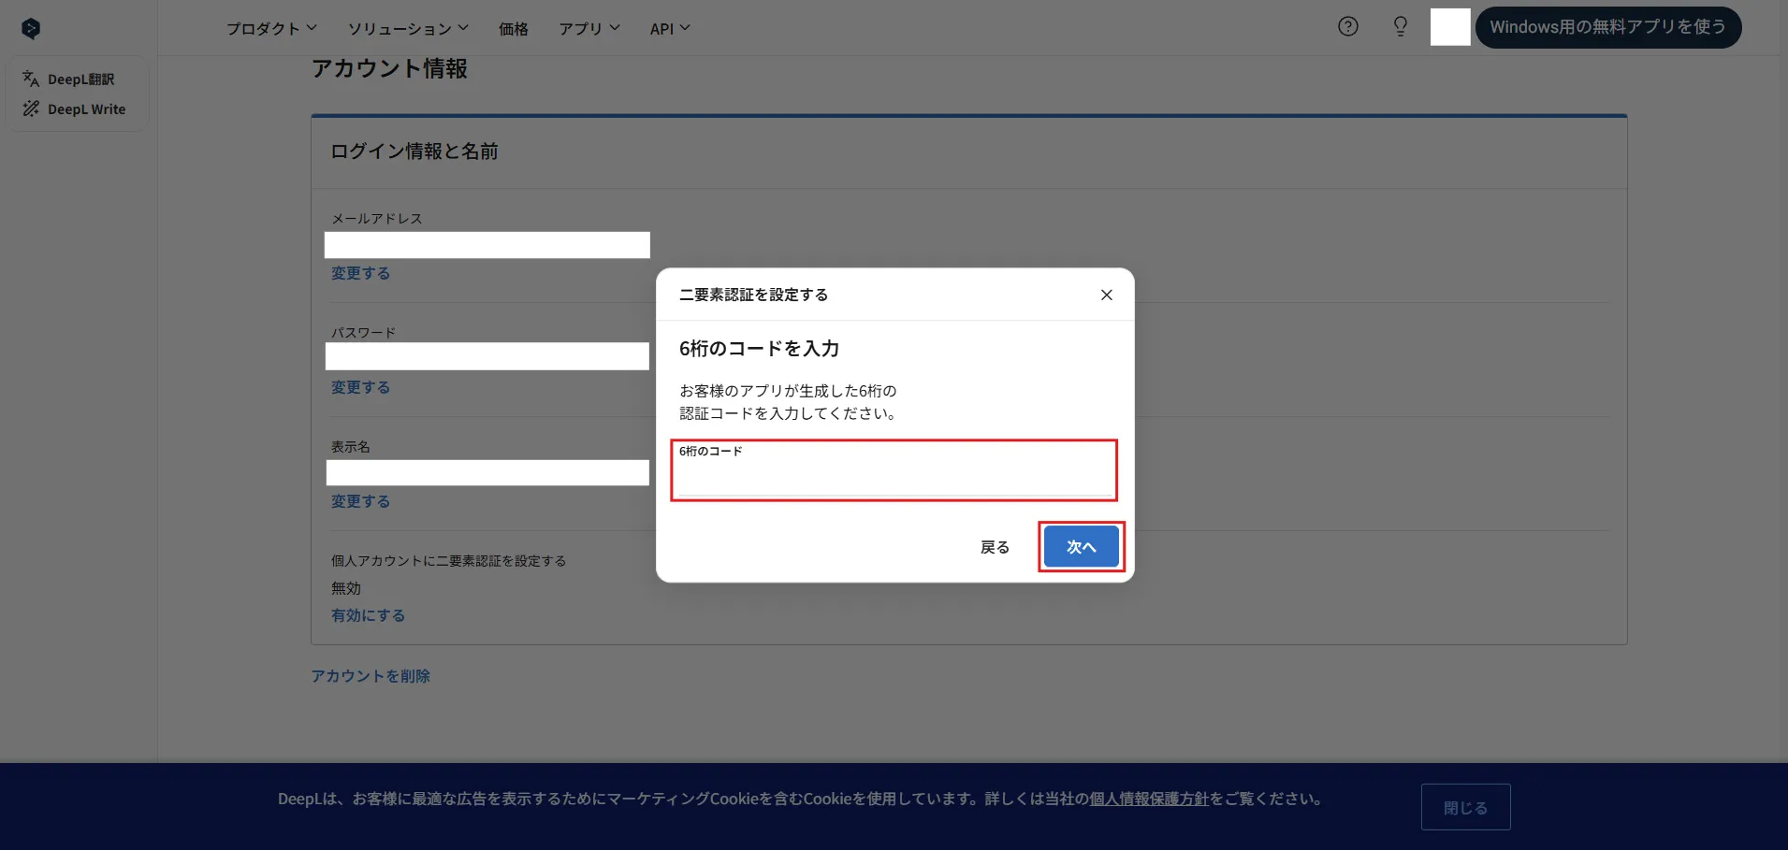Click the 二要素認証を設定する dialog title
1788x850 pixels.
pos(753,295)
